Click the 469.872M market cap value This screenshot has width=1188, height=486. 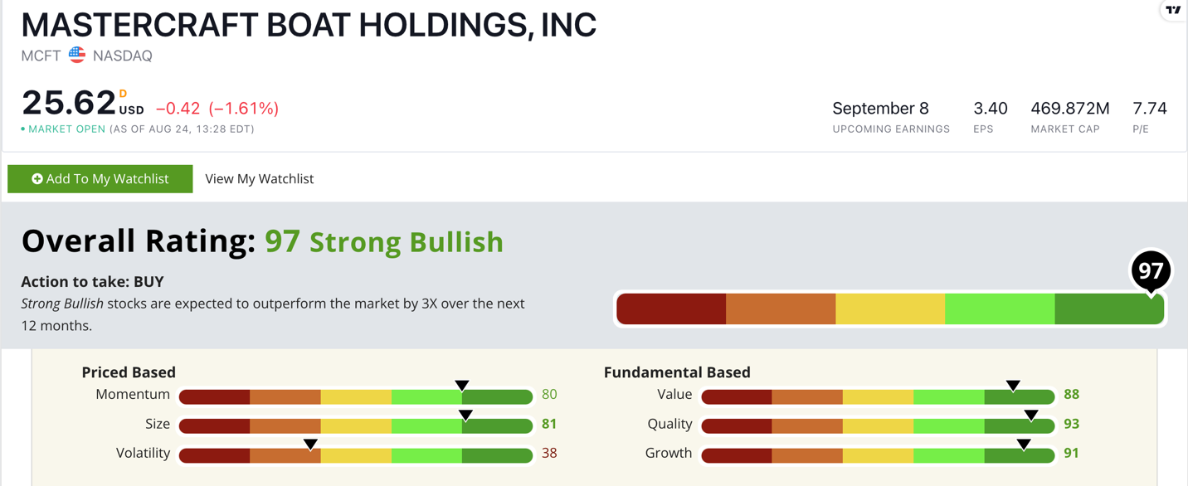[1069, 109]
